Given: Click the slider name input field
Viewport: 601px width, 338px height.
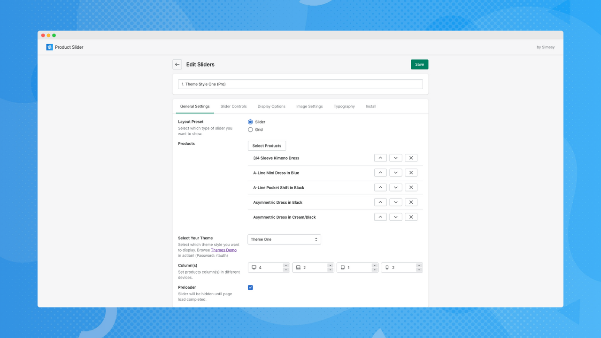Looking at the screenshot, I should (300, 84).
